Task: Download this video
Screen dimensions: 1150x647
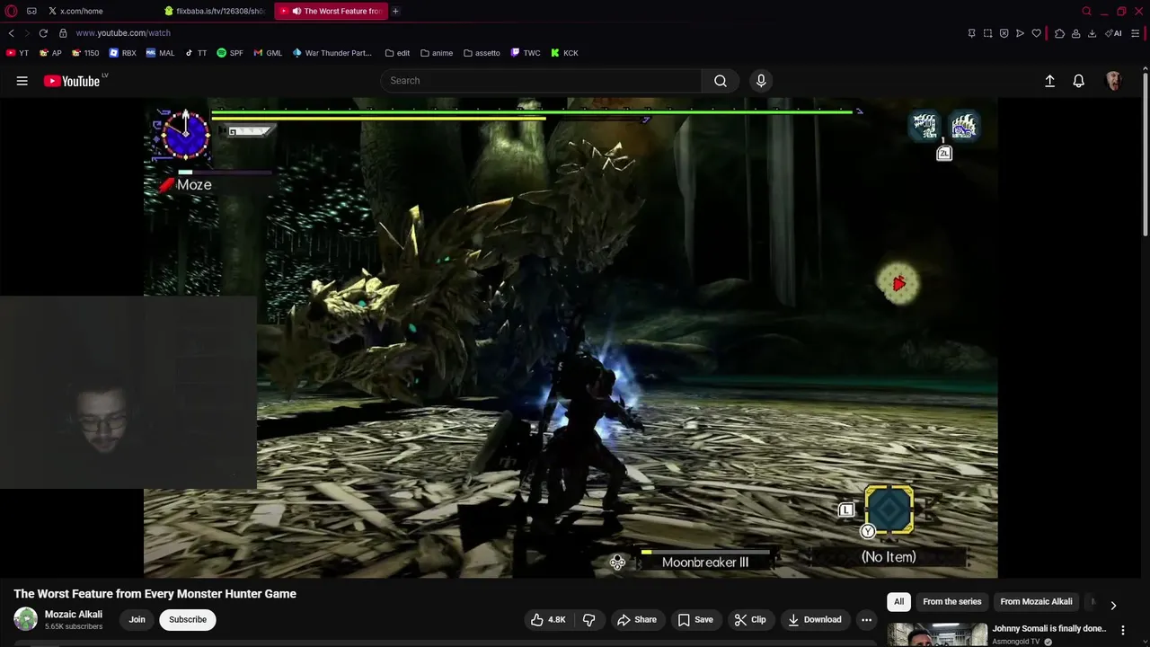Action: tap(814, 619)
